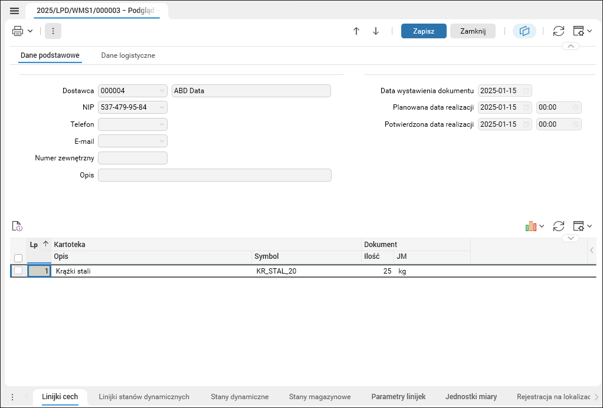This screenshot has height=408, width=603.
Task: Open top window layout settings icon
Action: 579,31
